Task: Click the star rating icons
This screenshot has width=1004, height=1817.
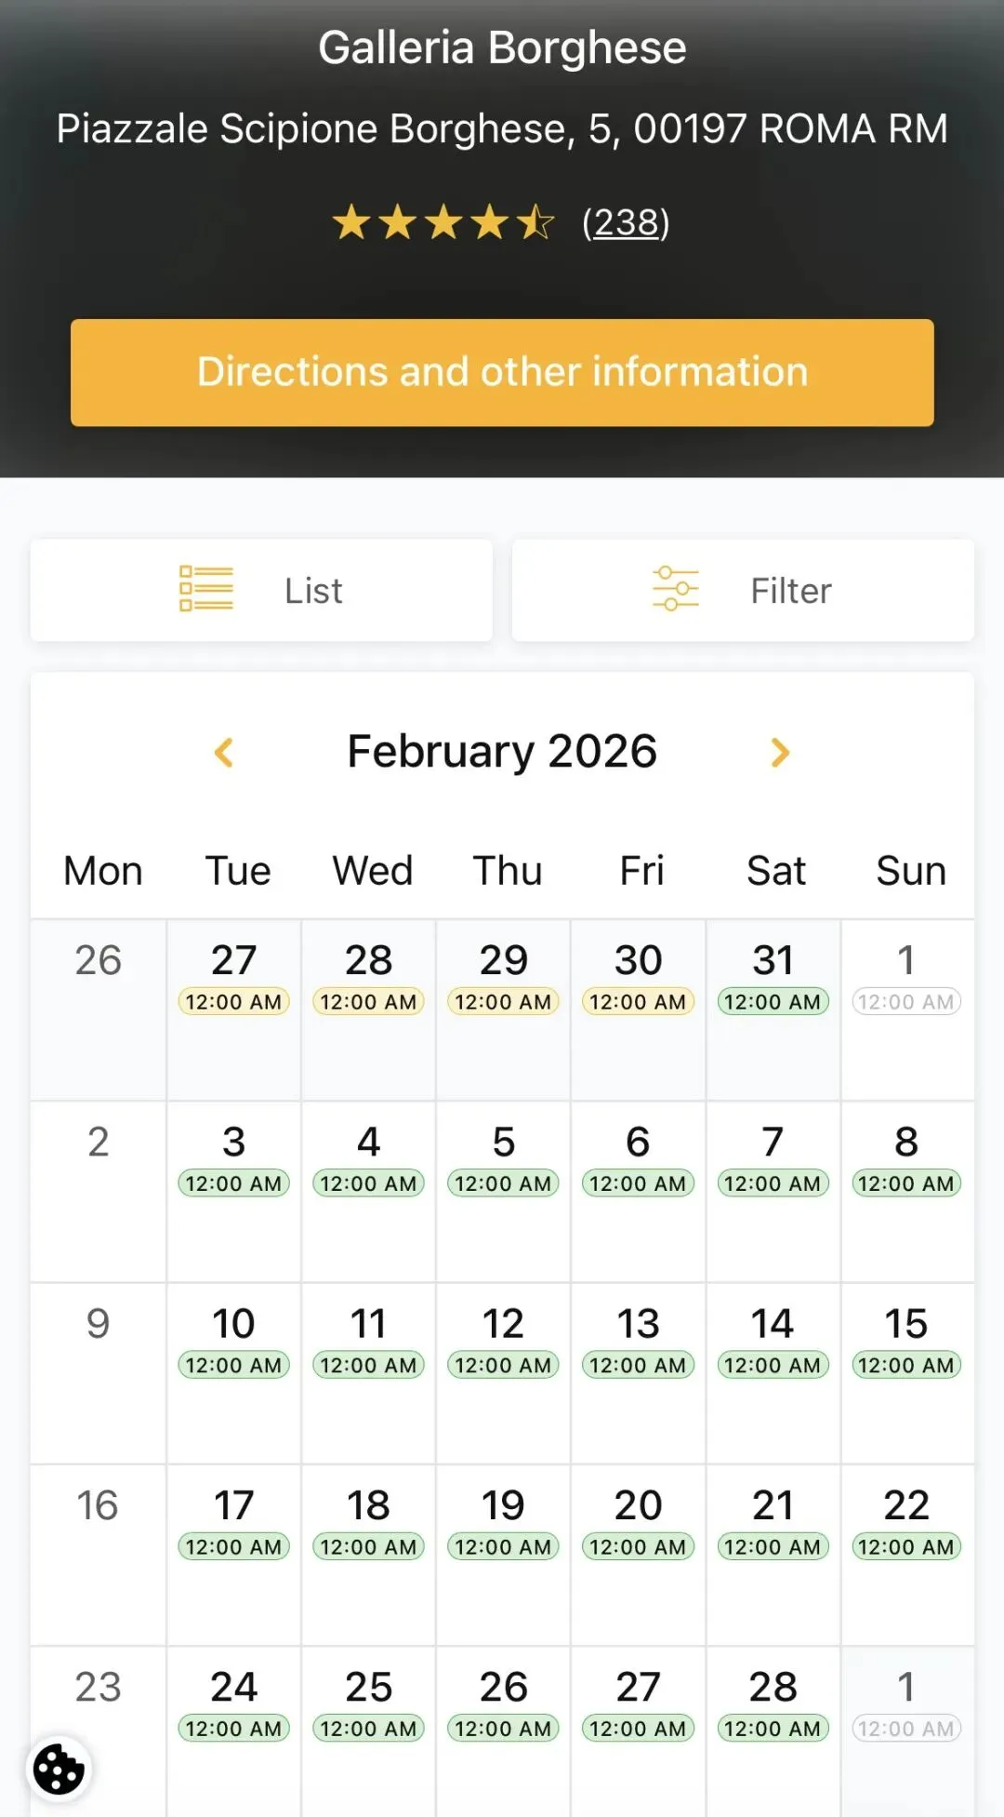Action: pyautogui.click(x=443, y=223)
